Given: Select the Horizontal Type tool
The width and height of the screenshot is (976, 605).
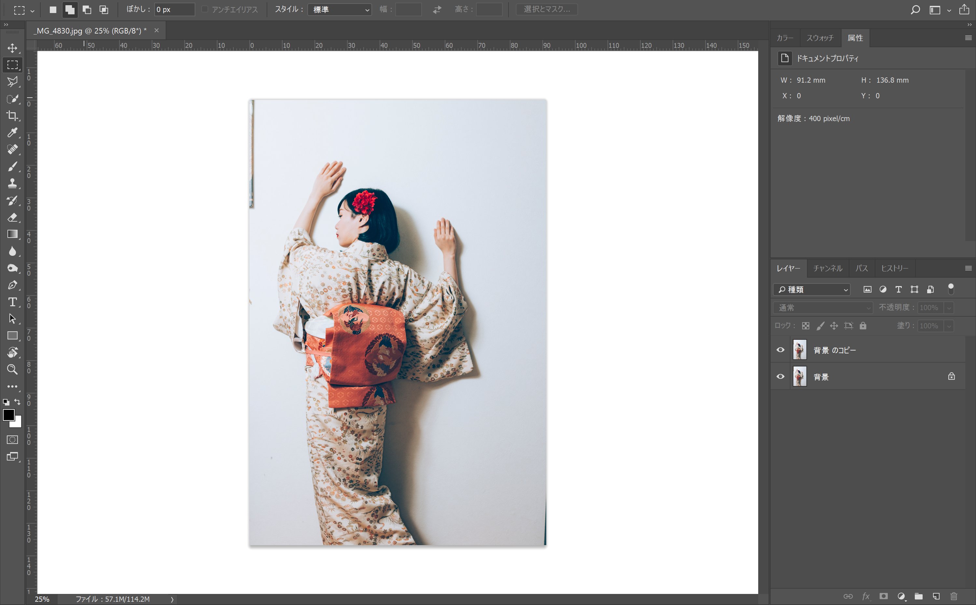Looking at the screenshot, I should coord(12,302).
